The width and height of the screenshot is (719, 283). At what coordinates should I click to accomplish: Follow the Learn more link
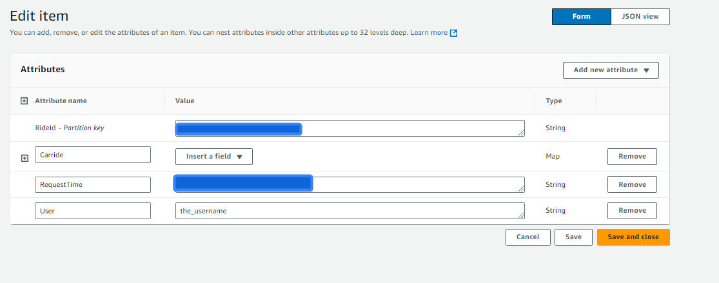429,33
